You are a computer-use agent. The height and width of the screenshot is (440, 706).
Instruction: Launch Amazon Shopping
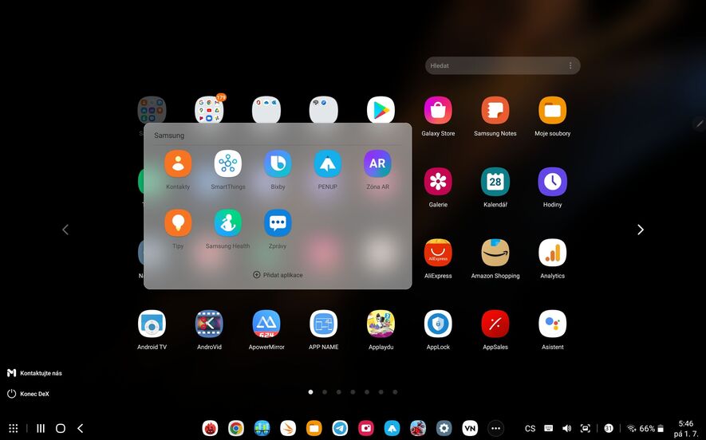495,253
